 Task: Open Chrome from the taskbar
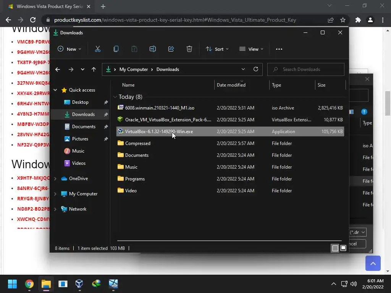click(29, 283)
